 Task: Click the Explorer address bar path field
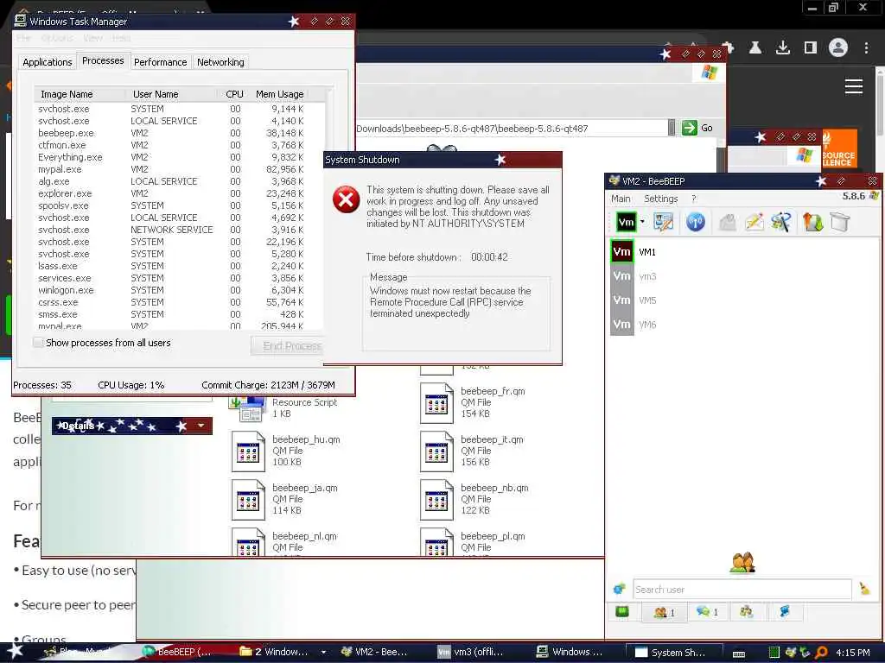point(512,129)
